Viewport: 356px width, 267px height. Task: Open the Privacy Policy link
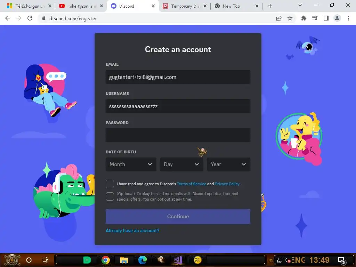227,184
